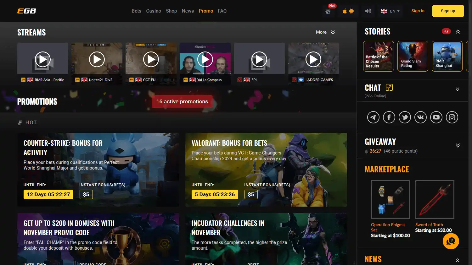Click the LADDER GAMES stream channel icon

pyautogui.click(x=301, y=80)
